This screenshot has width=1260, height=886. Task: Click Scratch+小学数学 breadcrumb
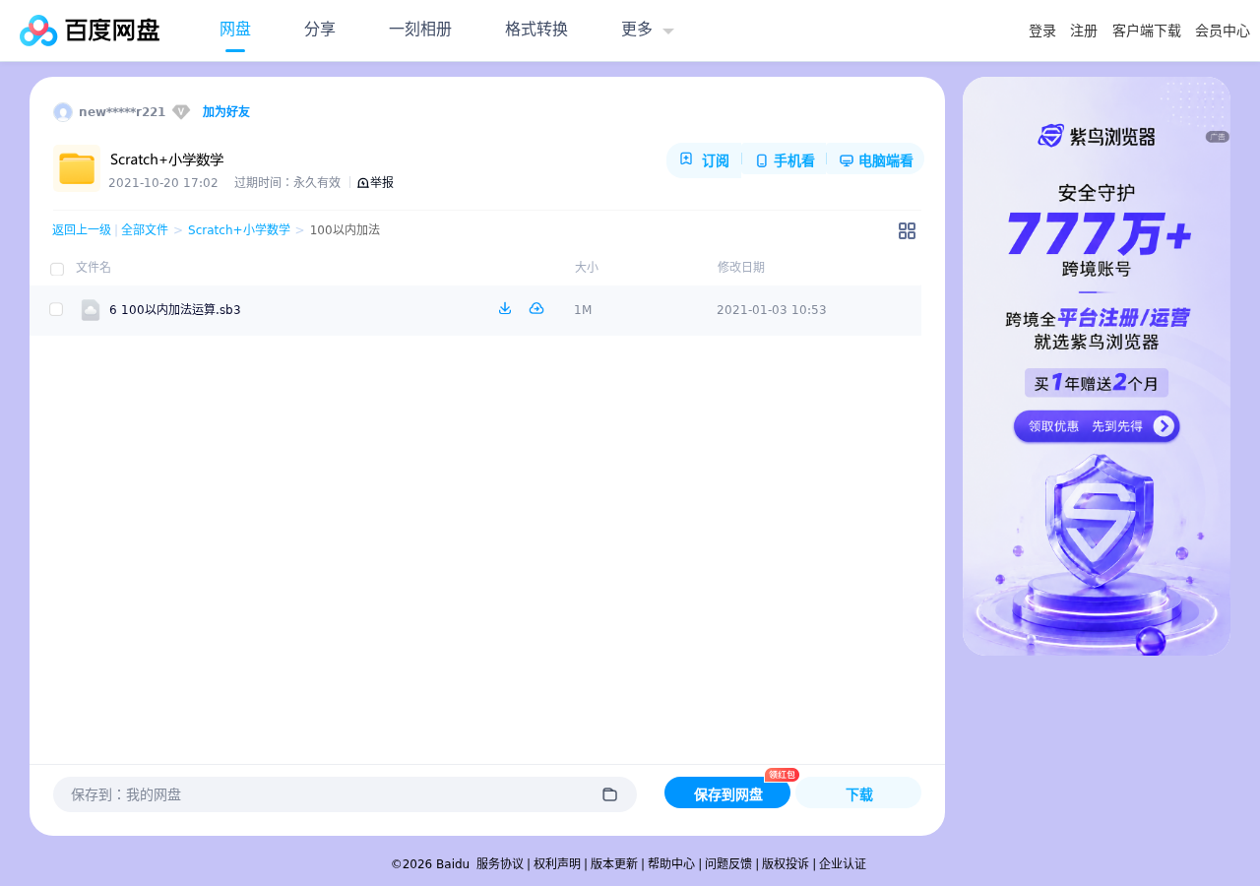(x=239, y=230)
